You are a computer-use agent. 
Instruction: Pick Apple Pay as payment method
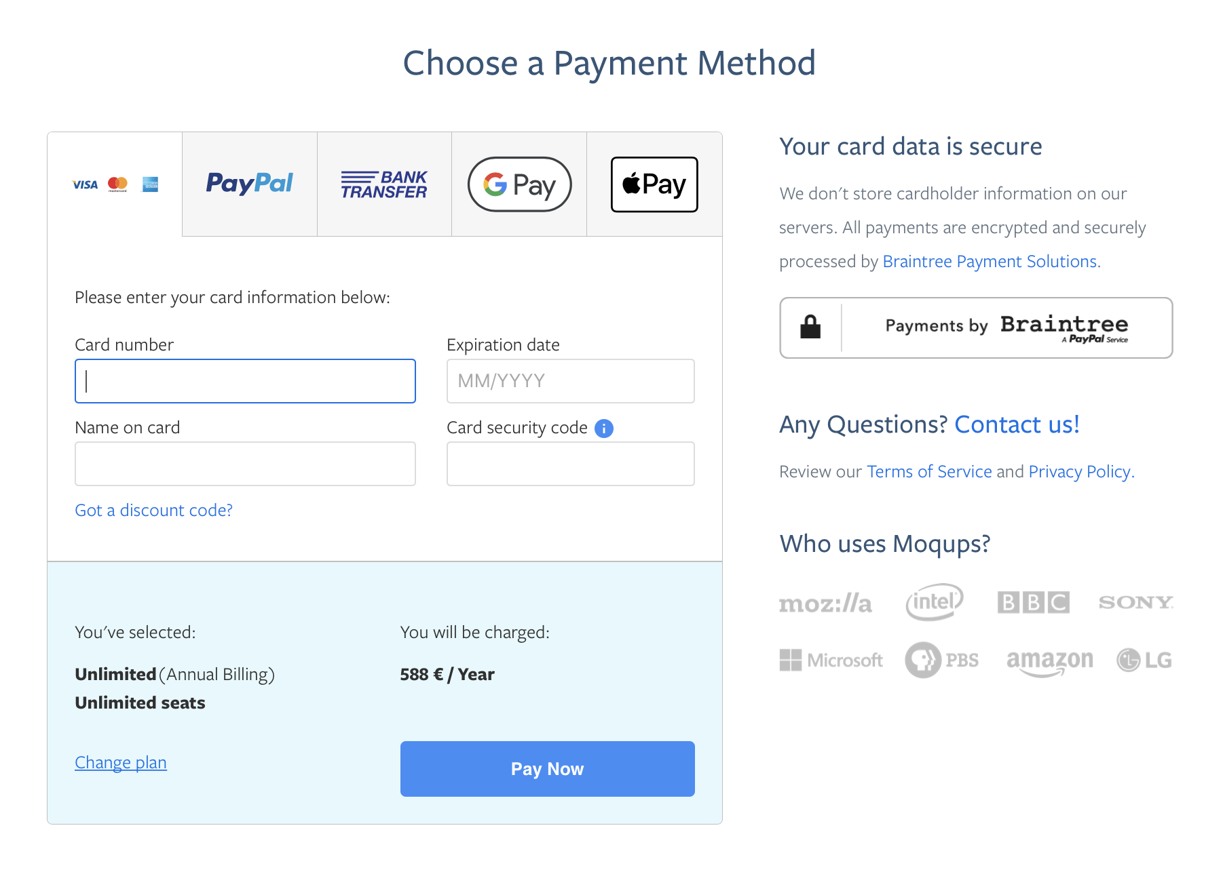[653, 184]
